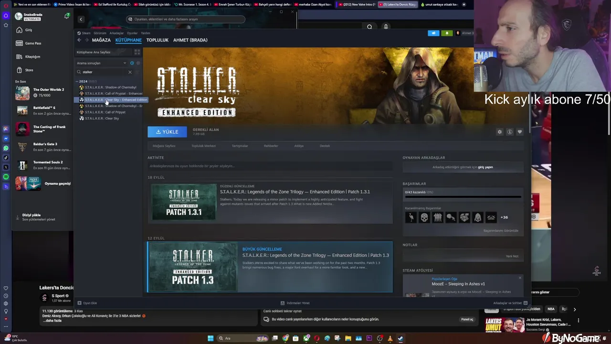
Task: Open Steam notifications bell icon
Action: pos(447,33)
